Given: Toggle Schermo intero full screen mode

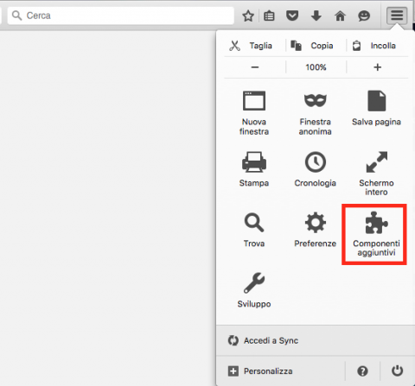Looking at the screenshot, I should (x=376, y=174).
